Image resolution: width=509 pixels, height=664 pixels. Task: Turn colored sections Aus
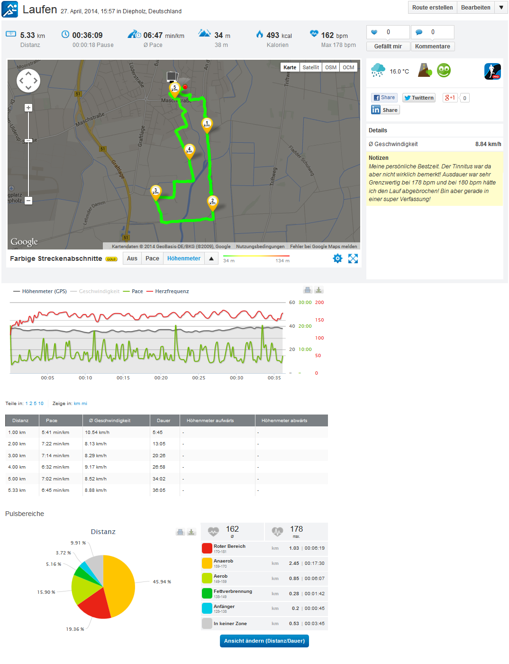point(132,258)
